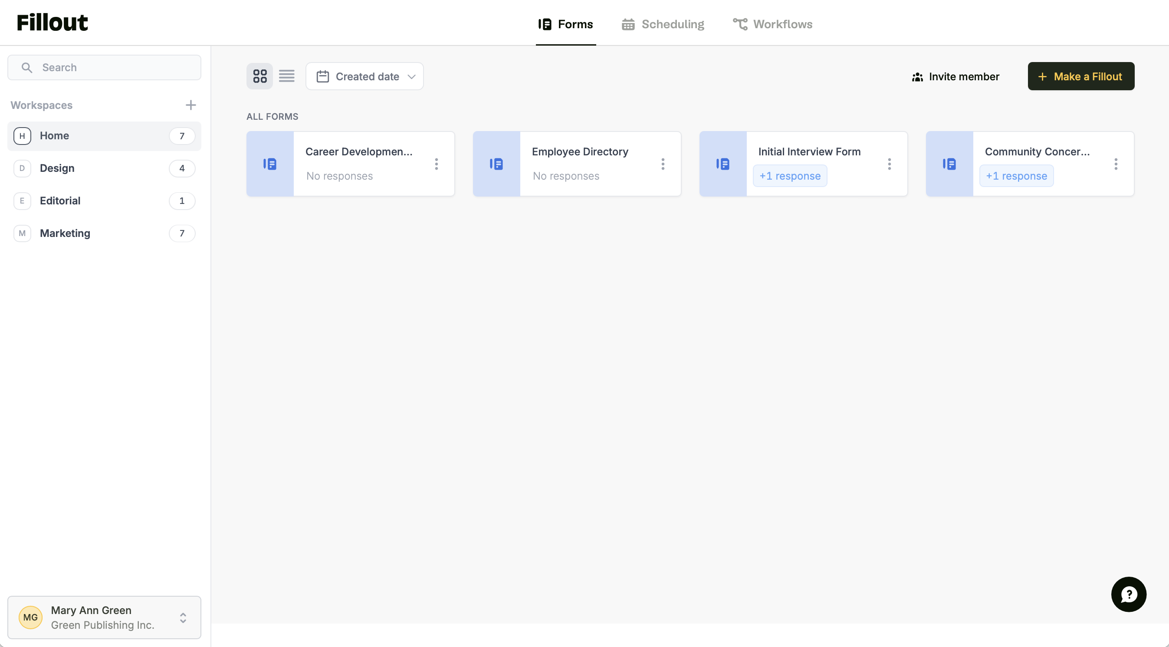Open the Forms tab
Screen dimensions: 1169x647
pos(565,24)
